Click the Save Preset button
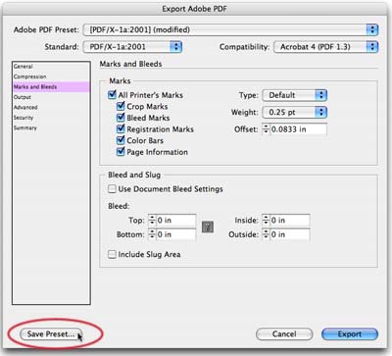The height and width of the screenshot is (356, 392). point(51,334)
